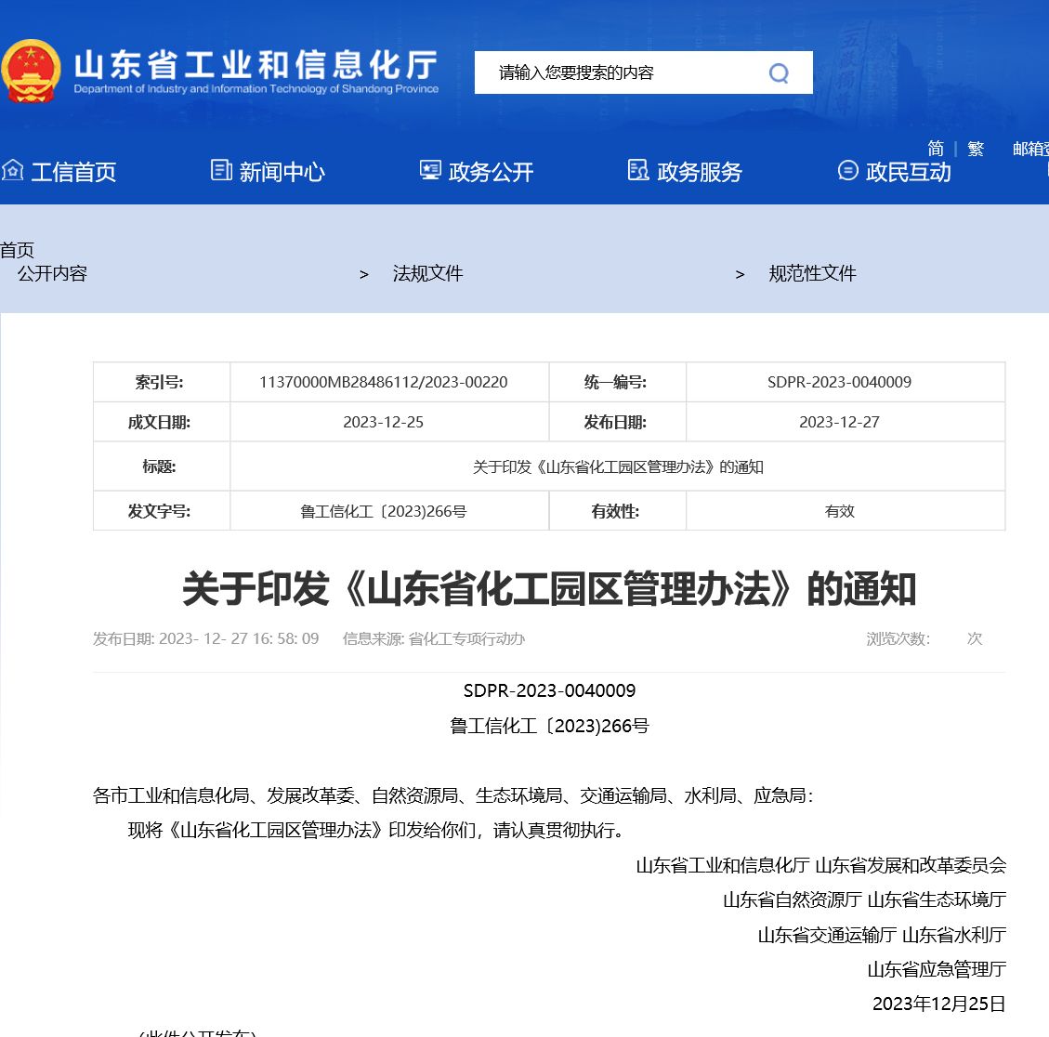Click the news icon beside 新闻中心
This screenshot has height=1037, width=1049.
click(x=221, y=170)
